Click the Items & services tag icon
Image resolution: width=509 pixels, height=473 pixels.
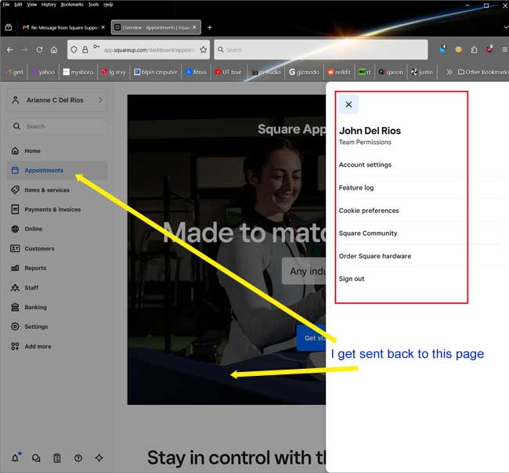point(15,190)
